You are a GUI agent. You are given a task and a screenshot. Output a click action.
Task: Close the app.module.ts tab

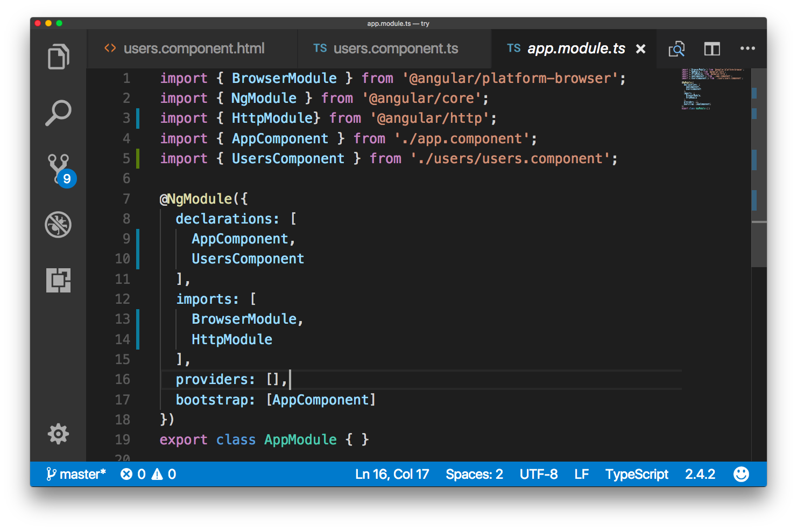click(640, 48)
